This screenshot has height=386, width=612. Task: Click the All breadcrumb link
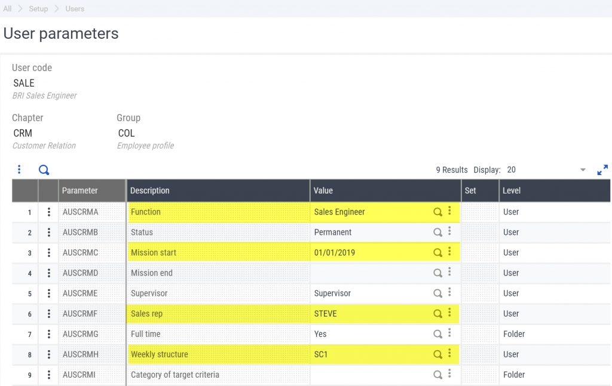[x=7, y=9]
